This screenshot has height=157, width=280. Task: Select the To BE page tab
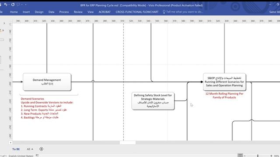click(x=16, y=149)
